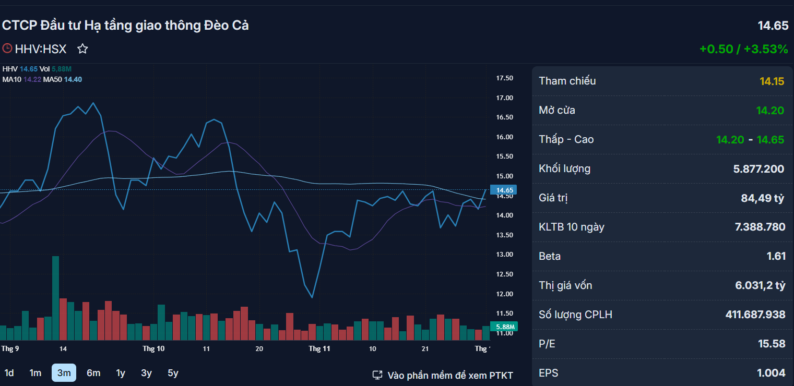The height and width of the screenshot is (386, 794).
Task: Switch chart to 3y range
Action: coord(146,373)
